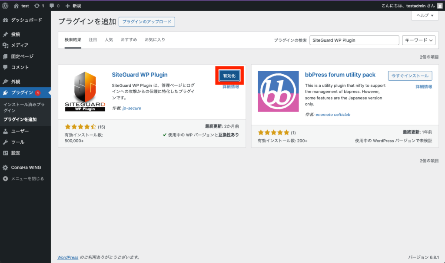
Task: Switch to the 検索結果 tab
Action: click(73, 39)
